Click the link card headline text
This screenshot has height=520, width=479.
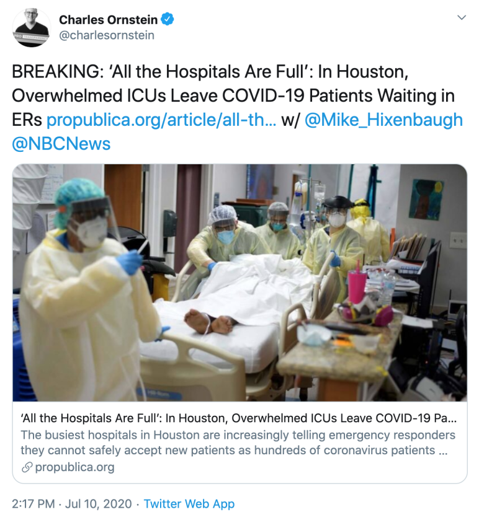(239, 418)
